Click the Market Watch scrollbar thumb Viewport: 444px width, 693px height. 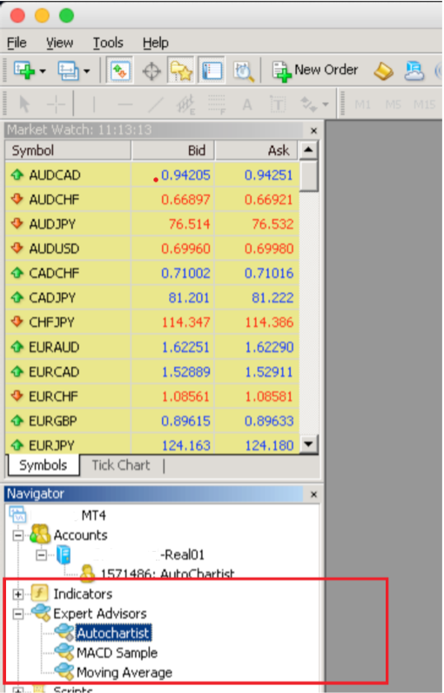pos(308,176)
